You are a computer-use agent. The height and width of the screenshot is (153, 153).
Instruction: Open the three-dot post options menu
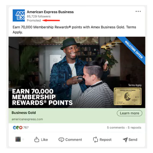click(x=138, y=11)
